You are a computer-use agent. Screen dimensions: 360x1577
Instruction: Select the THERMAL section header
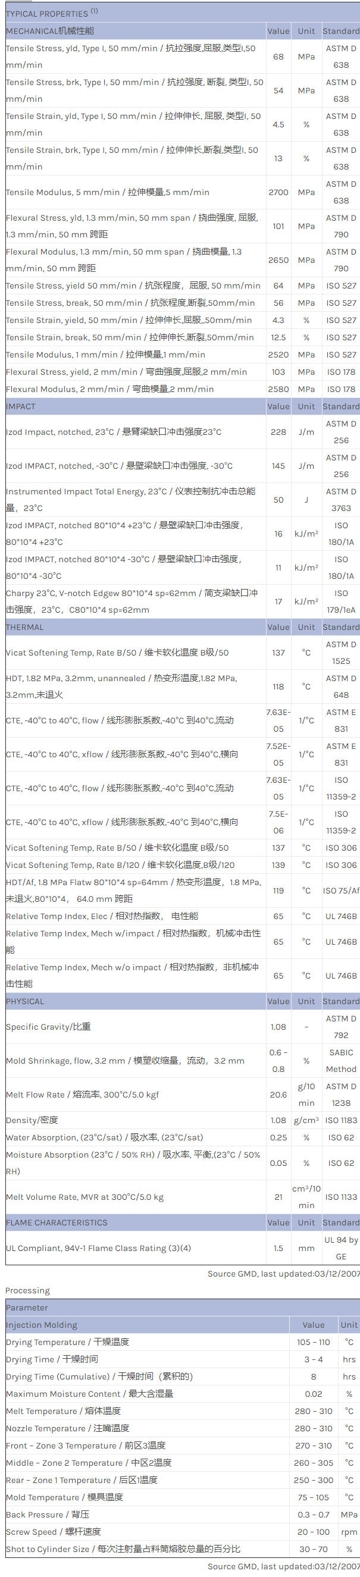[24, 627]
